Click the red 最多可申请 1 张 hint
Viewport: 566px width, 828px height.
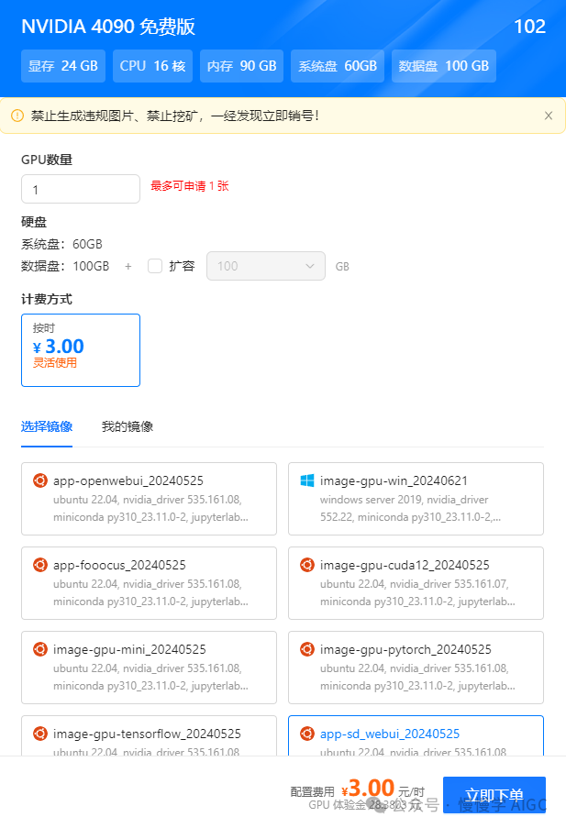point(190,186)
